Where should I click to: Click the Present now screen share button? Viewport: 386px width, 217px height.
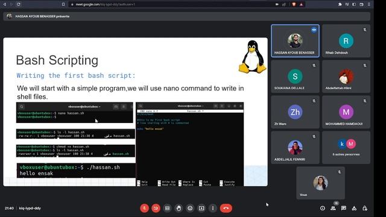pos(201,208)
